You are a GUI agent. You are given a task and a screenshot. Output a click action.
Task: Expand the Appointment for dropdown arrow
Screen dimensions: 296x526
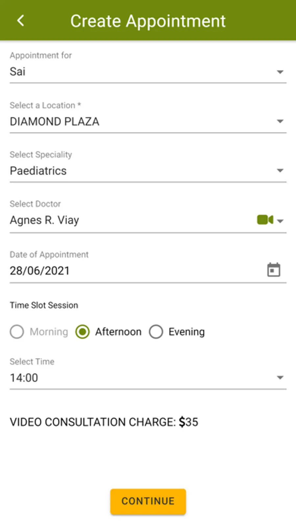coord(280,72)
